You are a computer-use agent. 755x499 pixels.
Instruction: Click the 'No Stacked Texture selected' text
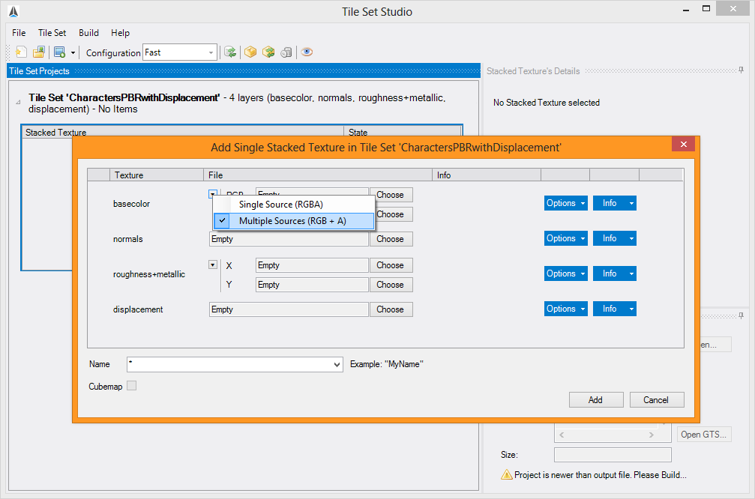pos(547,103)
